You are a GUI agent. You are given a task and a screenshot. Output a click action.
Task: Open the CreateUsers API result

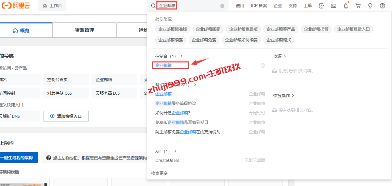(x=167, y=161)
